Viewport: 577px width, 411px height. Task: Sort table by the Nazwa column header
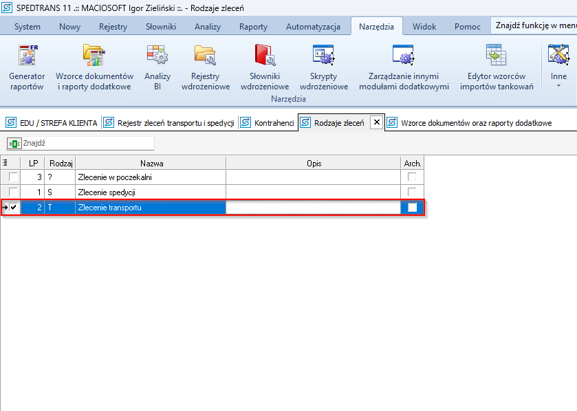(151, 163)
